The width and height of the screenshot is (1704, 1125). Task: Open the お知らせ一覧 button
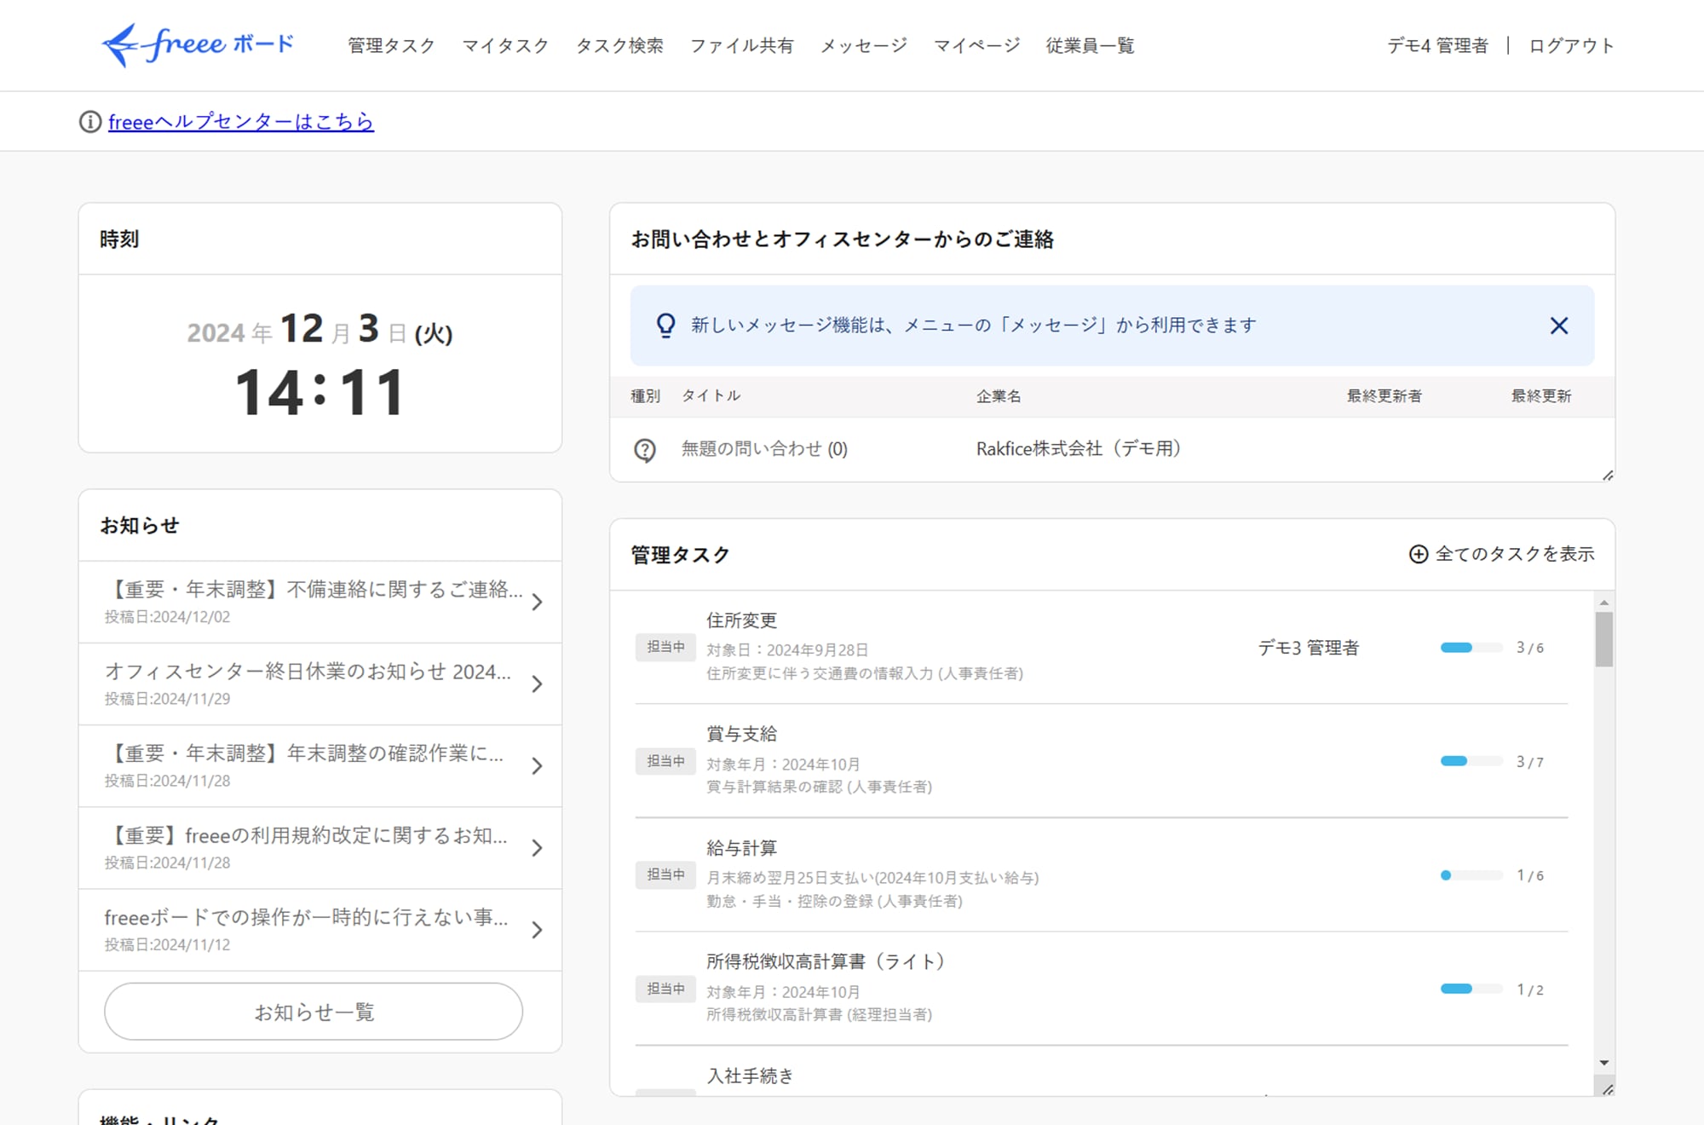[314, 1012]
